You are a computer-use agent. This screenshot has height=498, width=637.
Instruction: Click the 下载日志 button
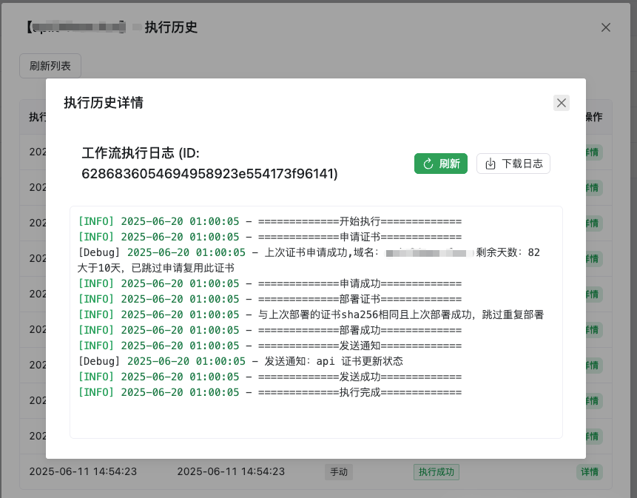point(513,164)
